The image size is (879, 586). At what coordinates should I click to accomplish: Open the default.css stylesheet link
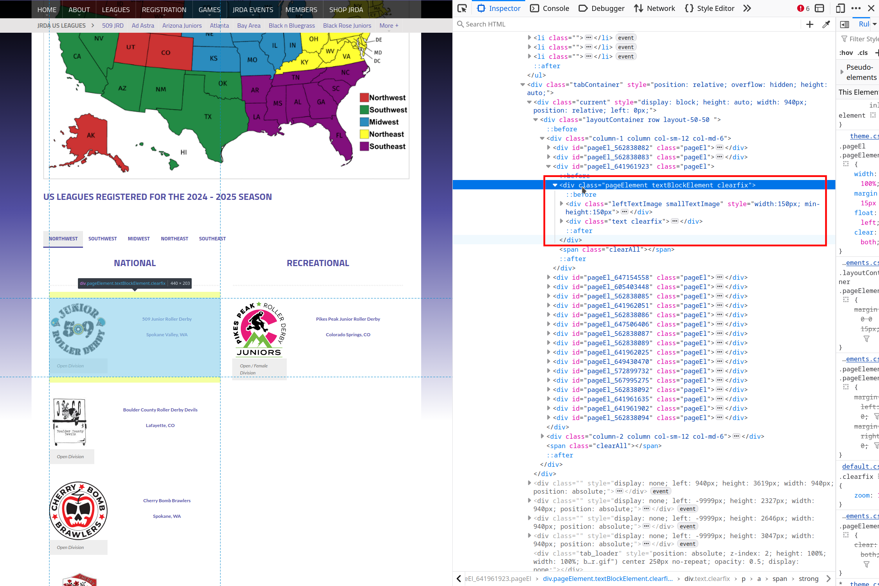[x=860, y=466]
